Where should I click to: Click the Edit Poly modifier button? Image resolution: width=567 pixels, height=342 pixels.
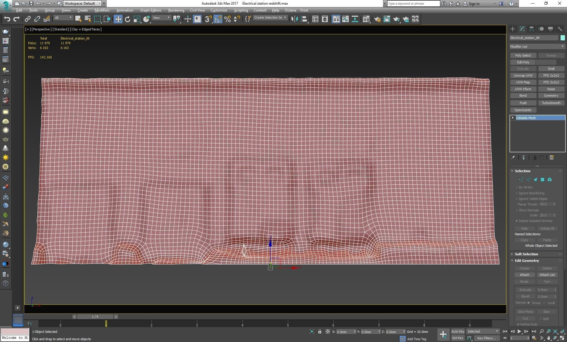click(523, 62)
